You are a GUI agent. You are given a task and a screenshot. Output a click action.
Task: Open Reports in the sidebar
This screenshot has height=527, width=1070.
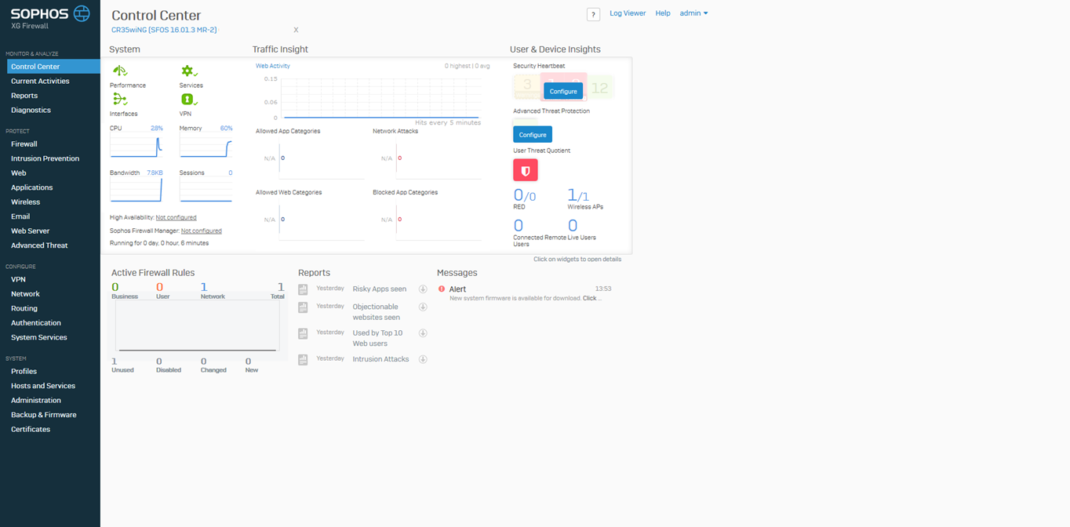coord(24,96)
